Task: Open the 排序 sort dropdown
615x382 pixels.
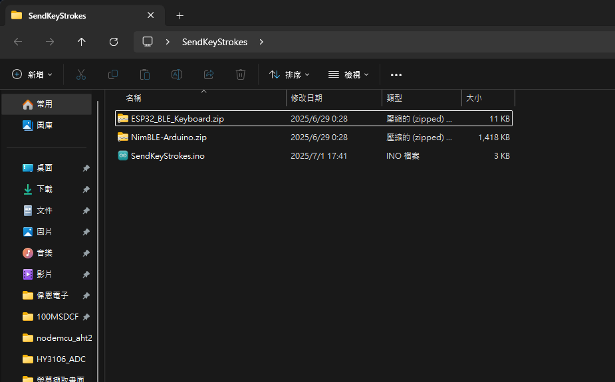Action: click(289, 74)
